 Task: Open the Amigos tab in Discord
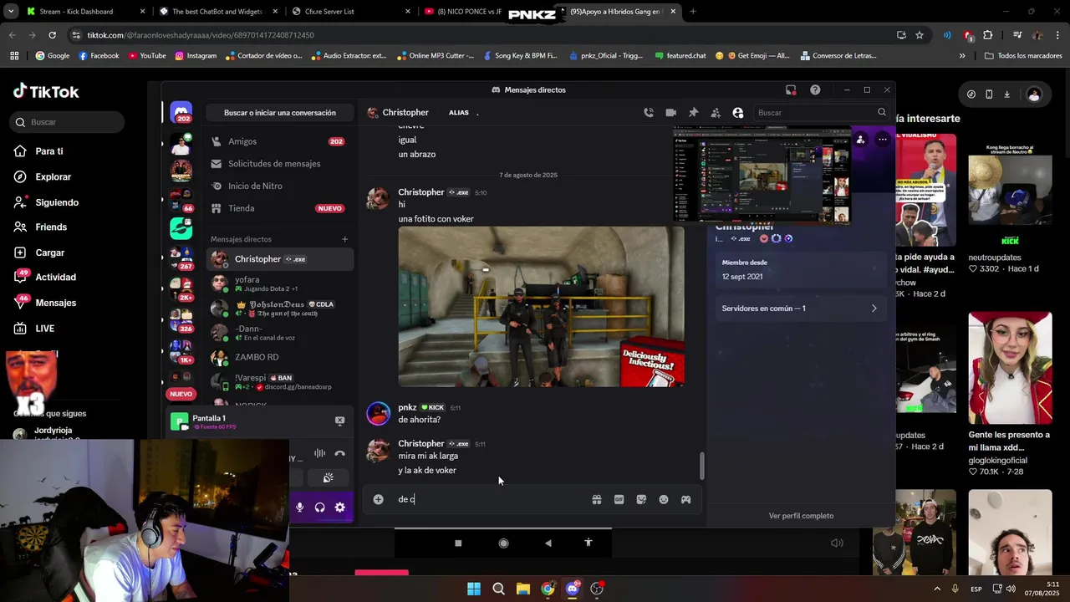click(x=279, y=141)
